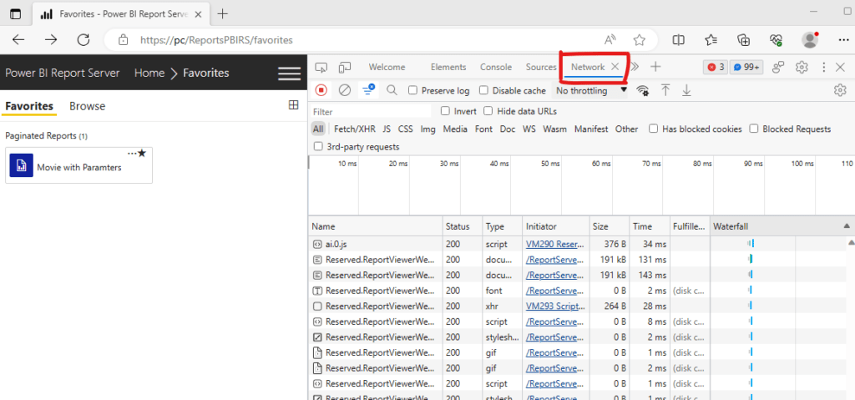Open Browser essentials heart icon
Image resolution: width=855 pixels, height=400 pixels.
pos(776,40)
